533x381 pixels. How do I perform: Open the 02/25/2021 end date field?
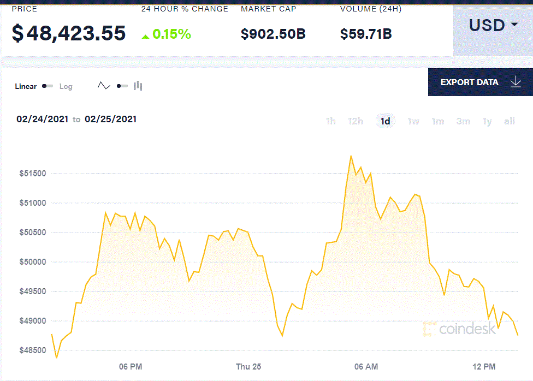111,119
